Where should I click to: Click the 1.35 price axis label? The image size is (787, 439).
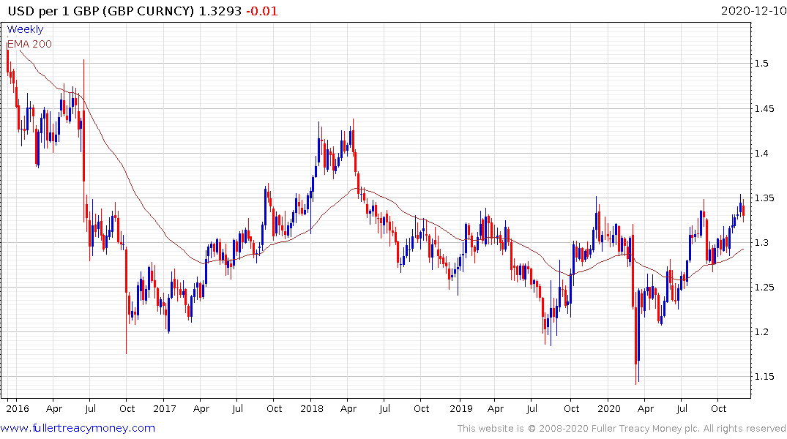(764, 198)
